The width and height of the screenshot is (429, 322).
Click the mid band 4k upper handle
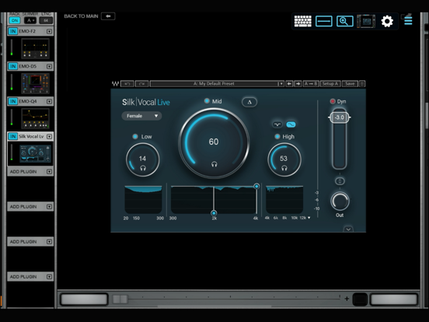click(x=256, y=187)
